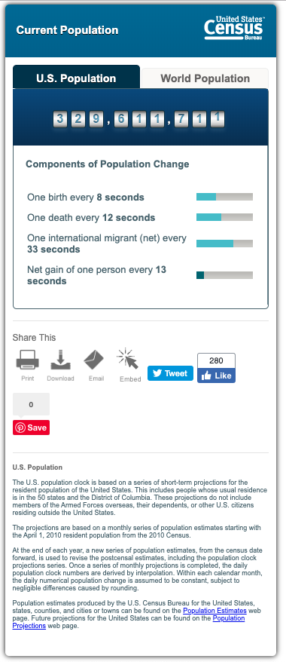Click the Pinterest save count bubble
The width and height of the screenshot is (286, 662).
31,404
